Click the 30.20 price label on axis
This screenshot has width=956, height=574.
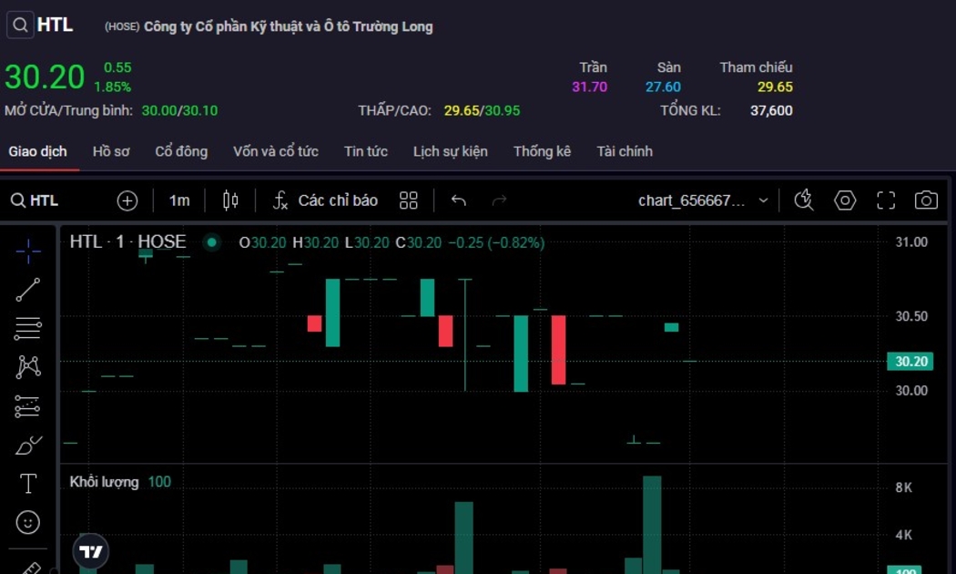[x=910, y=362]
